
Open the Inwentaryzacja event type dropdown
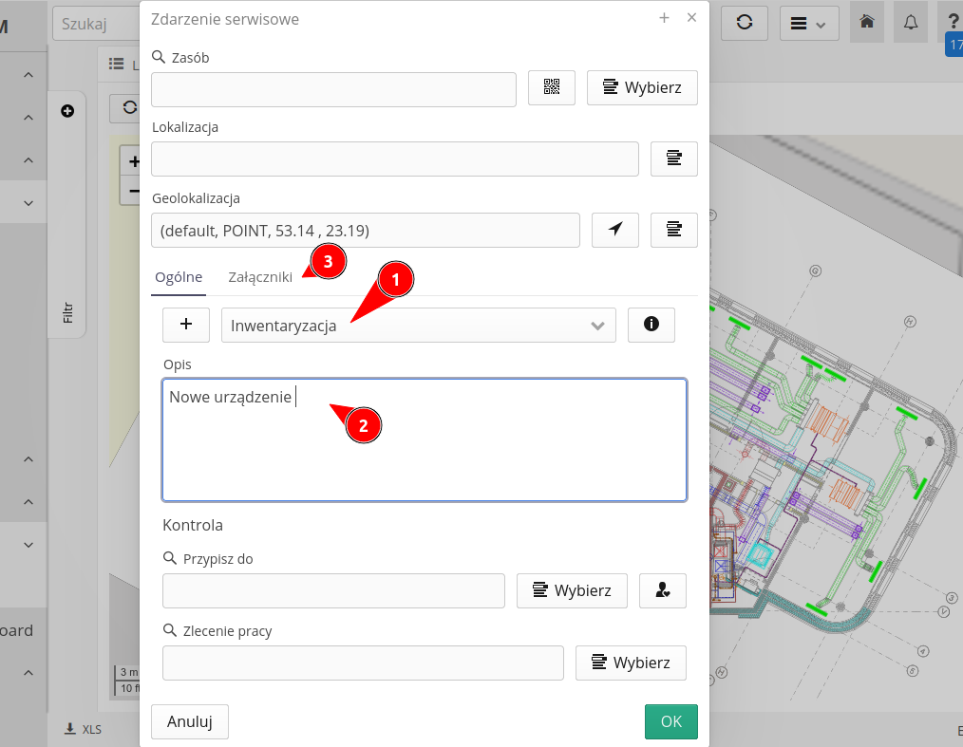(418, 326)
